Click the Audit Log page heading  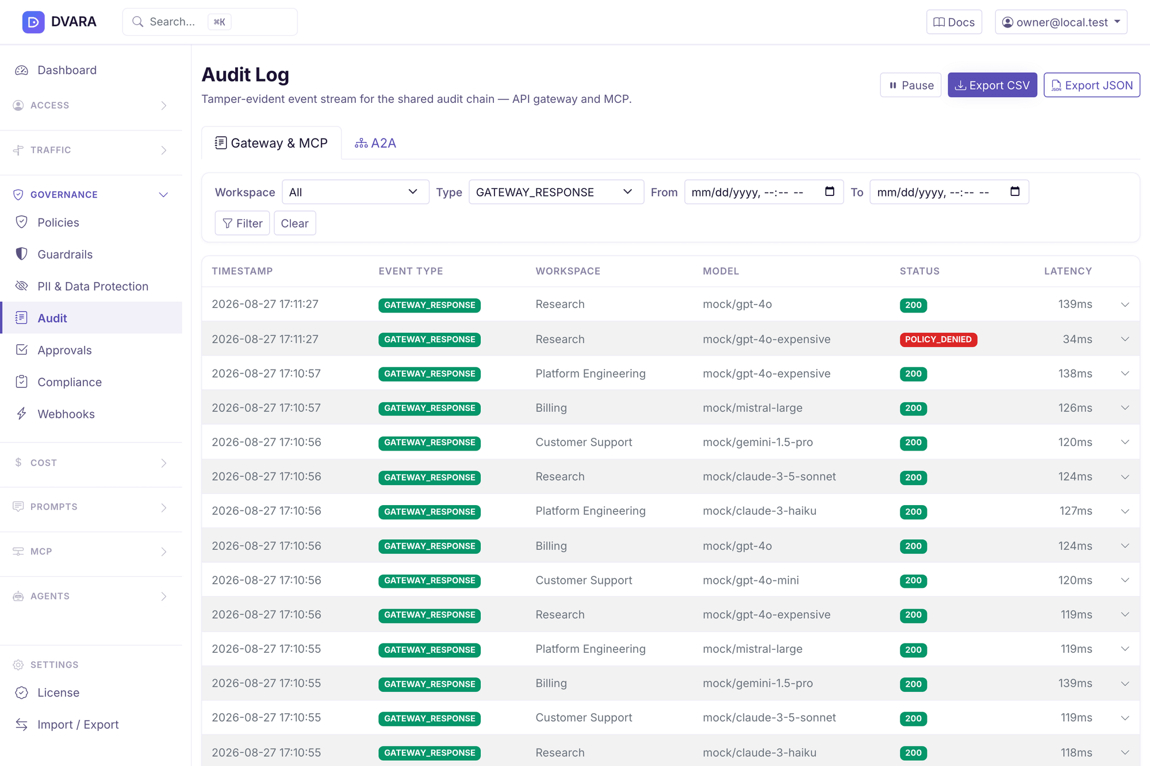(246, 75)
